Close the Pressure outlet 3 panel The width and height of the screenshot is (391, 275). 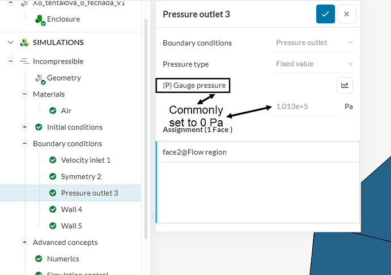(x=346, y=14)
